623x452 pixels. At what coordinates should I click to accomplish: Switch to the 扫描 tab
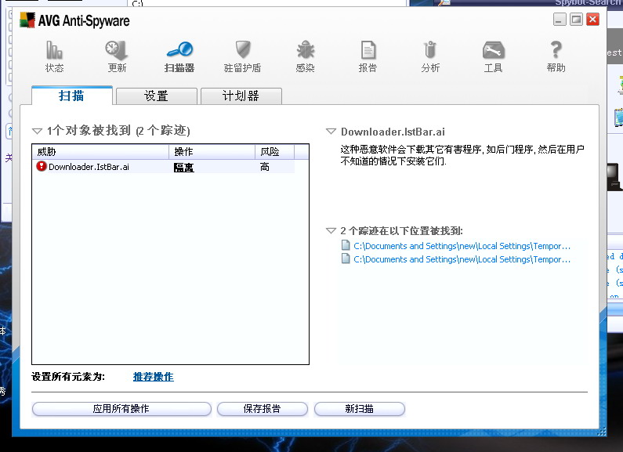pos(72,96)
